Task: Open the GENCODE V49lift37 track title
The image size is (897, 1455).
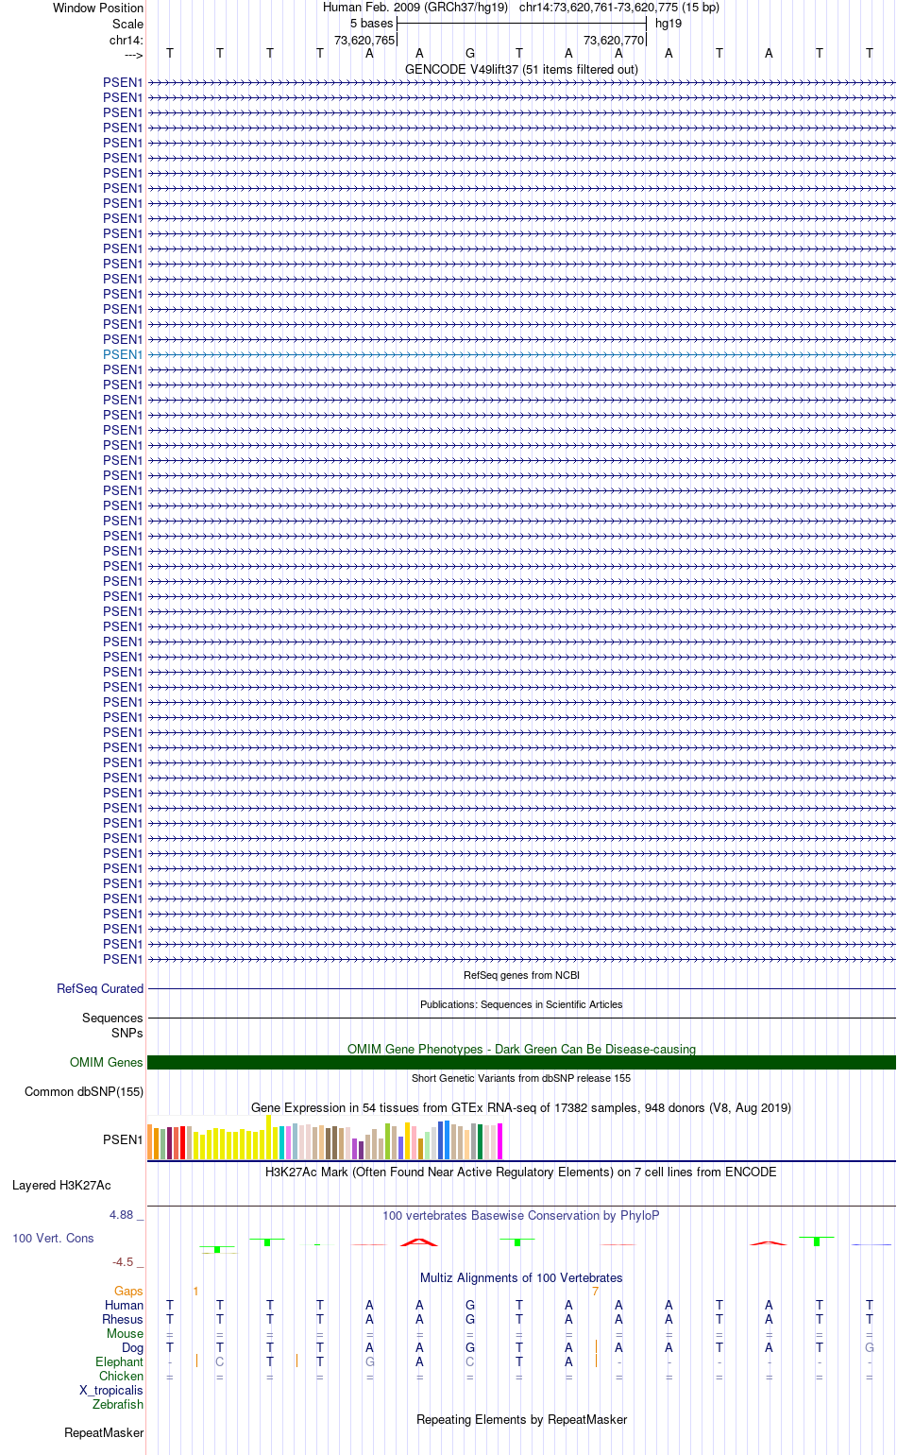Action: (x=521, y=70)
